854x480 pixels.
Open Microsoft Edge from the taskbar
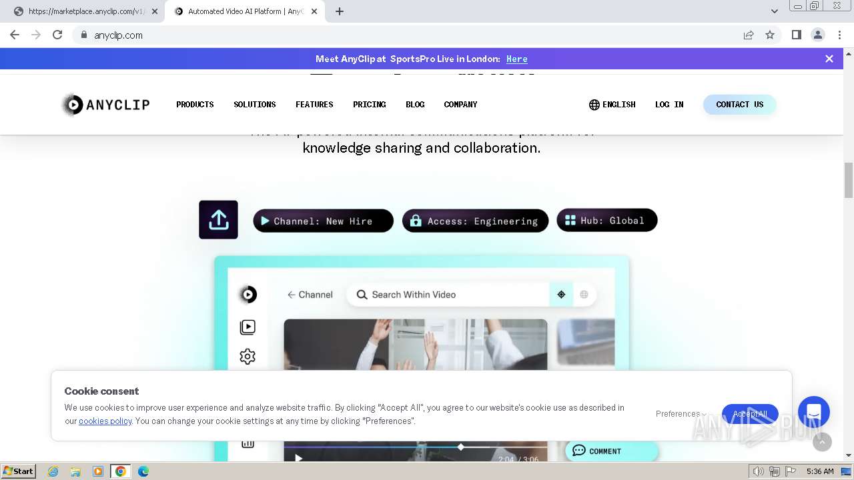(143, 471)
